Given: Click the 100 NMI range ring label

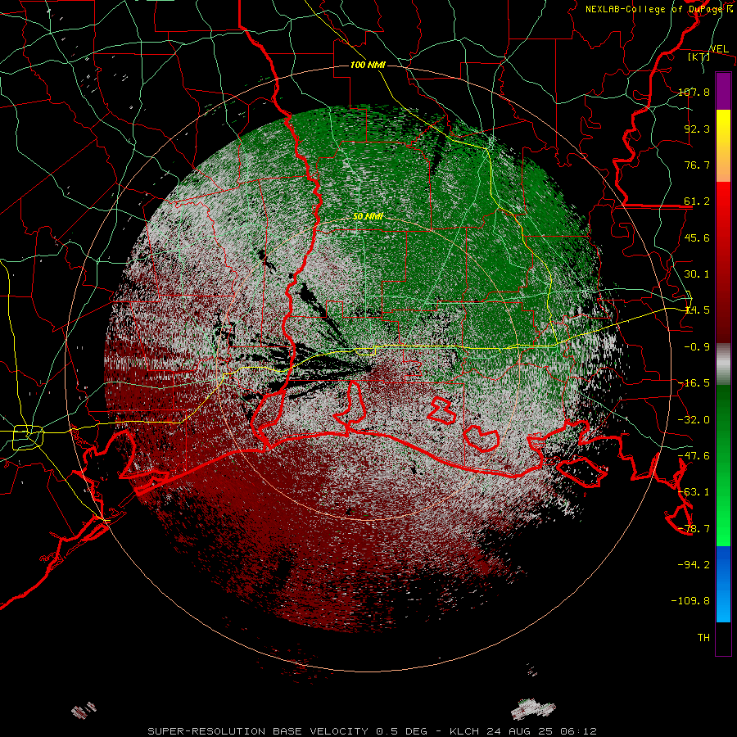Looking at the screenshot, I should coord(368,65).
